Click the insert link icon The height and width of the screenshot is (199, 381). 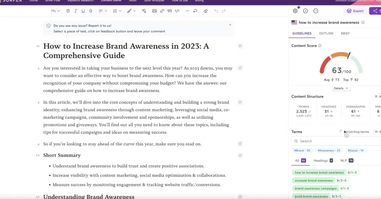pyautogui.click(x=162, y=11)
